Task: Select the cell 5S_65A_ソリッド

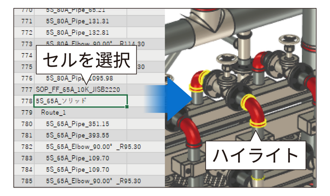Action: click(80, 101)
